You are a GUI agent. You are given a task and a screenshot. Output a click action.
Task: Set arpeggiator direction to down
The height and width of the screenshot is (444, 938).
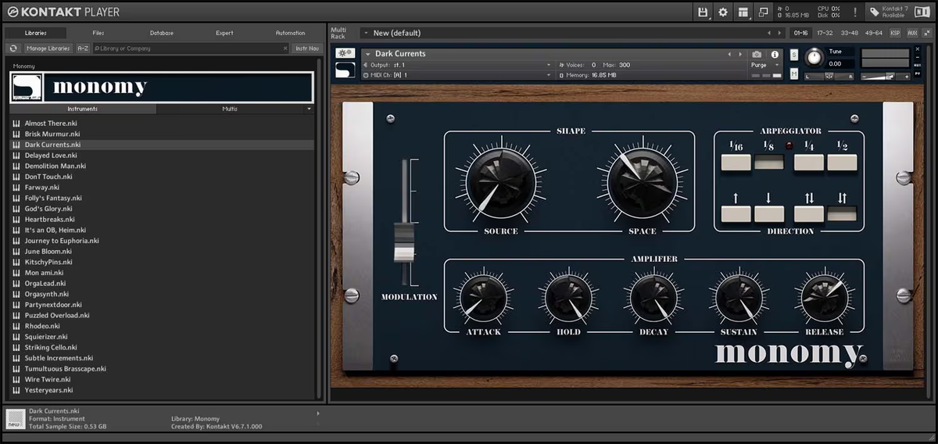pyautogui.click(x=768, y=214)
